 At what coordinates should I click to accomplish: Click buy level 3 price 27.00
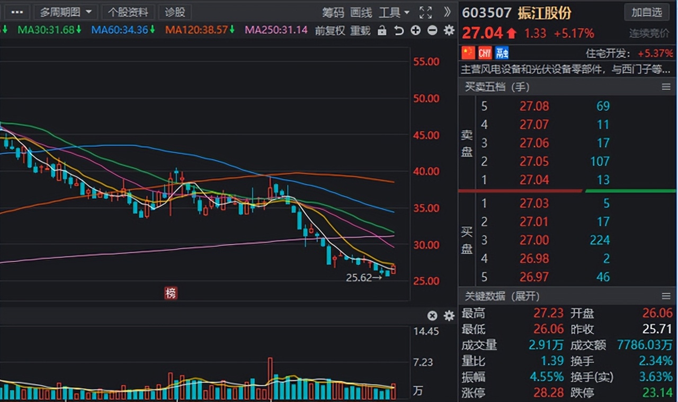click(x=534, y=240)
